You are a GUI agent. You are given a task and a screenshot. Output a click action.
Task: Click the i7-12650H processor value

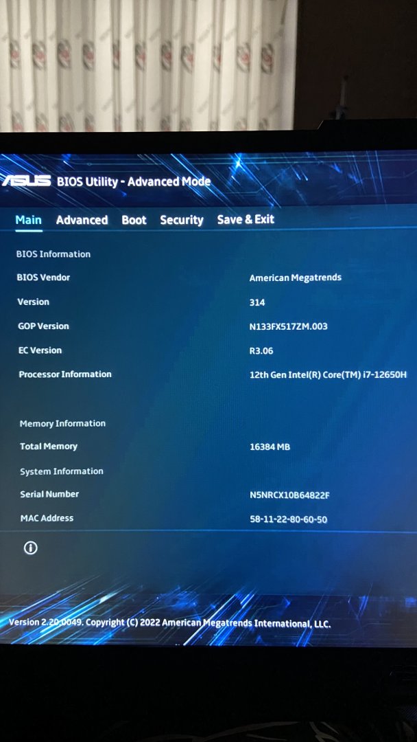pos(329,375)
